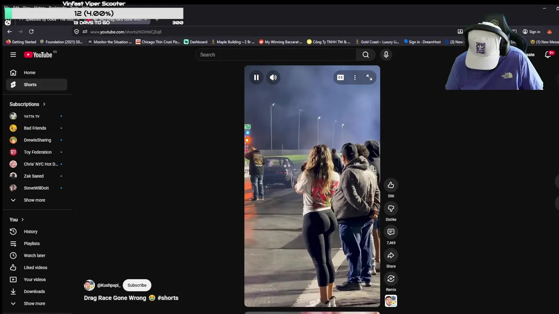Viewport: 559px width, 314px height.
Task: Open the Monitor the Situation bookmark
Action: coord(109,42)
